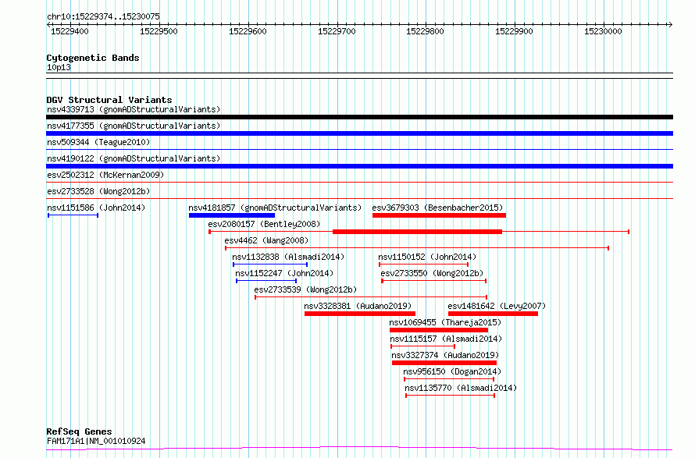The height and width of the screenshot is (458, 695).
Task: Open nsv1135770 (Alsmadi2014) label
Action: (x=461, y=388)
